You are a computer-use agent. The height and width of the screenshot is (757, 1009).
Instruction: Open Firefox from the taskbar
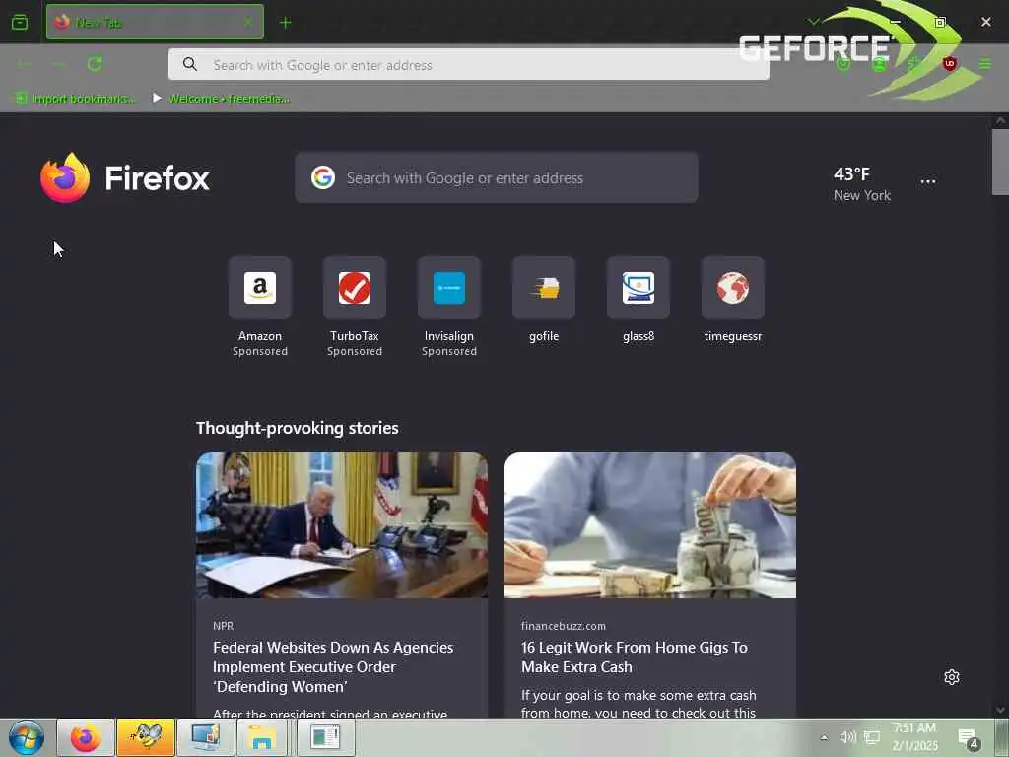[86, 737]
